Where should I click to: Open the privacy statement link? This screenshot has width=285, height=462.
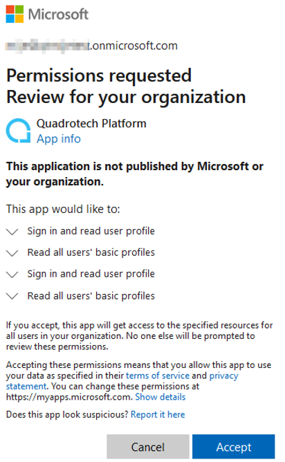click(223, 376)
